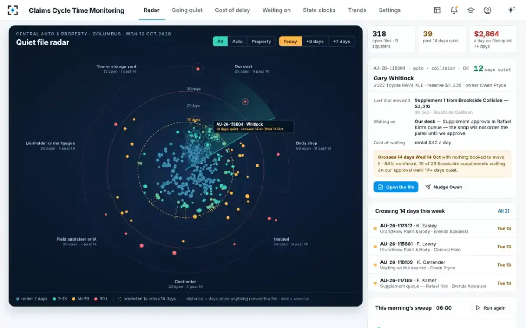Click the under 7 days legend item
Viewport: 526px width, 328px height.
coord(32,299)
